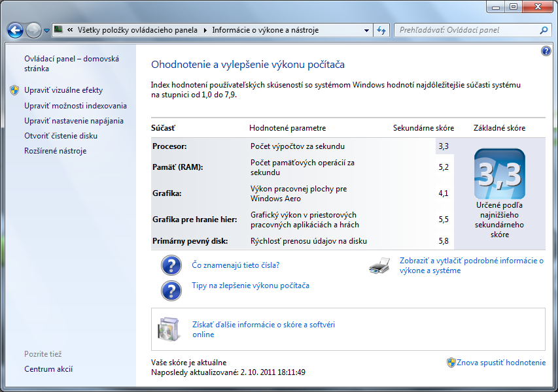Open the address bar history dropdown
The width and height of the screenshot is (558, 392).
click(x=366, y=30)
